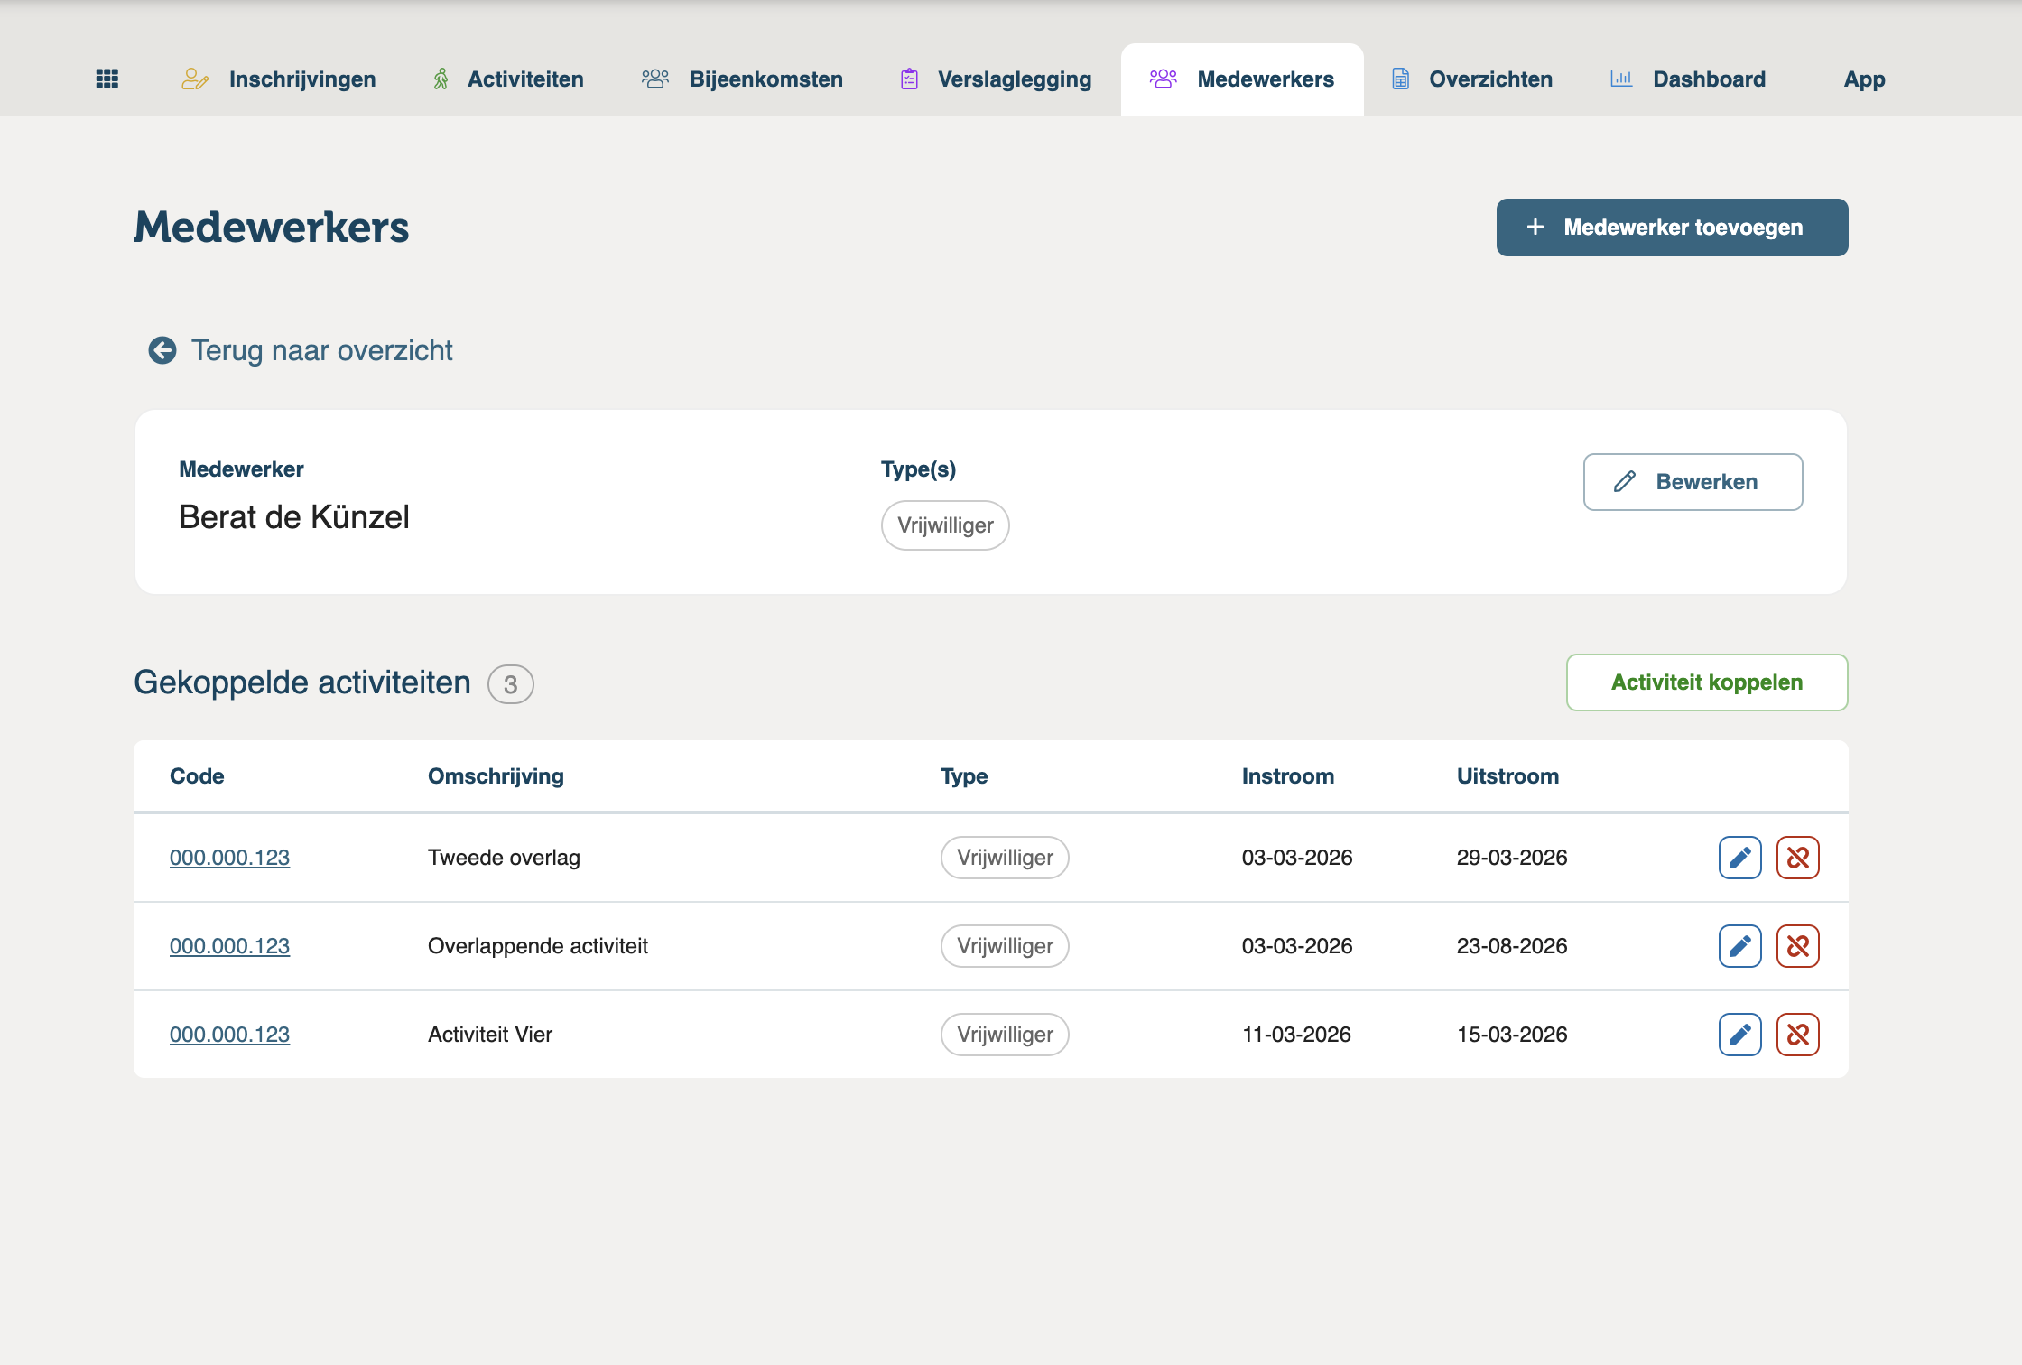Click the Vrijwilliger tag under Type(s)
Image resolution: width=2022 pixels, height=1365 pixels.
(x=945, y=525)
